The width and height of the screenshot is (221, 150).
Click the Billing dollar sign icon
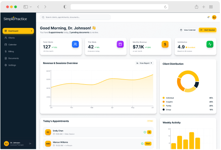tap(6, 51)
